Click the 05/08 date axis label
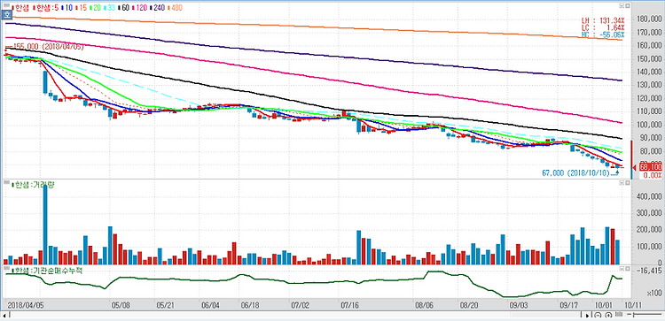Screen dimensions: 665x321 pyautogui.click(x=121, y=305)
